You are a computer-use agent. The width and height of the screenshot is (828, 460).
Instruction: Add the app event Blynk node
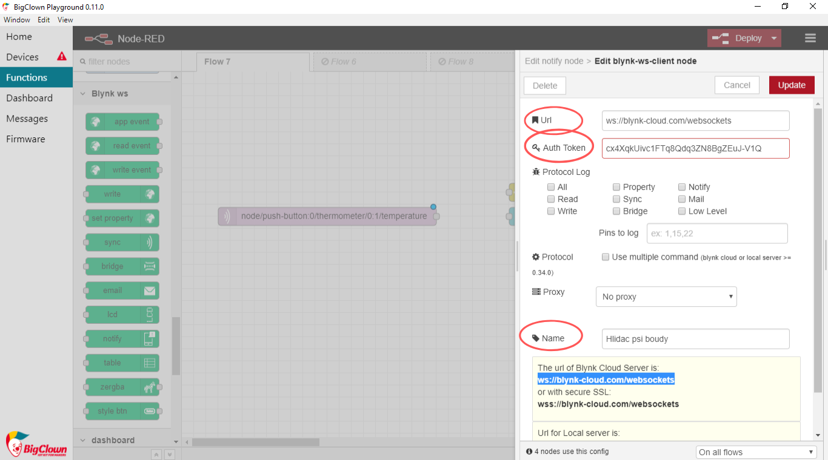pos(122,122)
